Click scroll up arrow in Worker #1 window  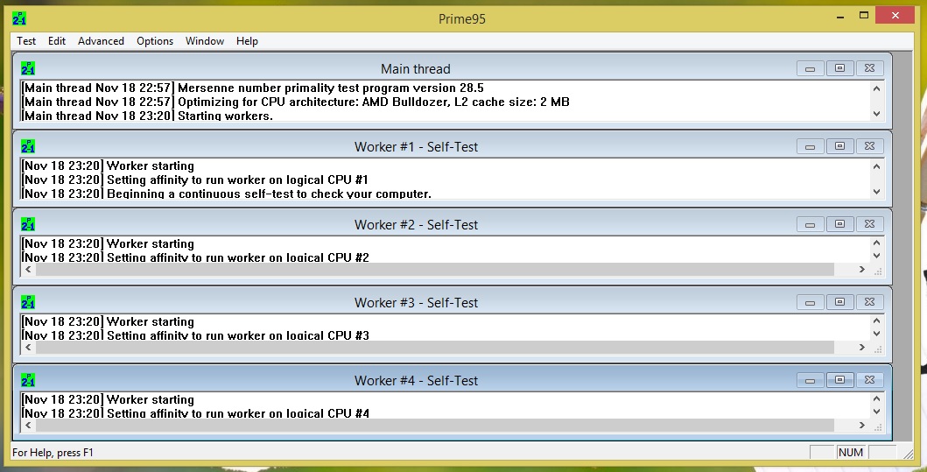877,166
